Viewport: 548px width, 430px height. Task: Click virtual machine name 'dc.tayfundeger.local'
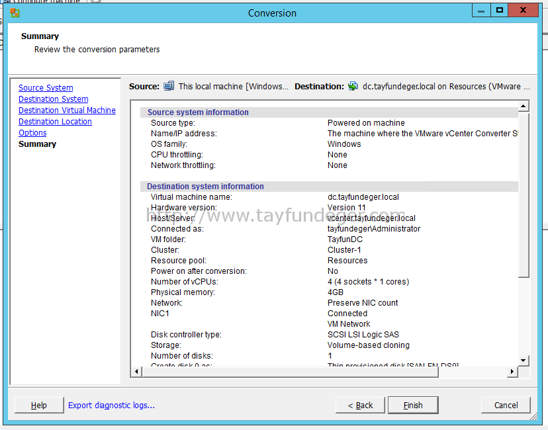pyautogui.click(x=363, y=197)
